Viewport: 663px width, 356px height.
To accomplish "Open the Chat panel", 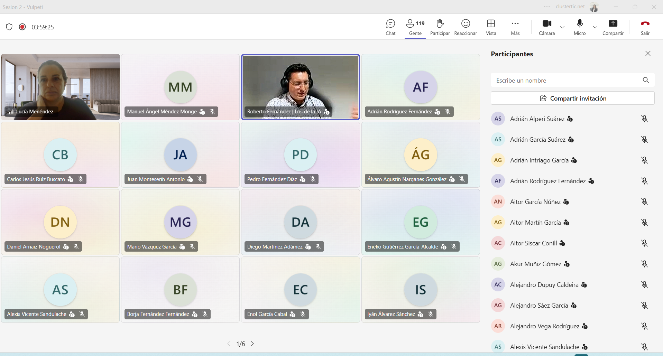I will point(390,27).
